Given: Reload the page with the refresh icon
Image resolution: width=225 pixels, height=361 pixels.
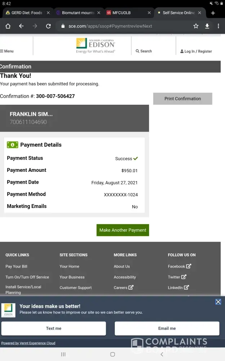Looking at the screenshot, I should click(48, 26).
